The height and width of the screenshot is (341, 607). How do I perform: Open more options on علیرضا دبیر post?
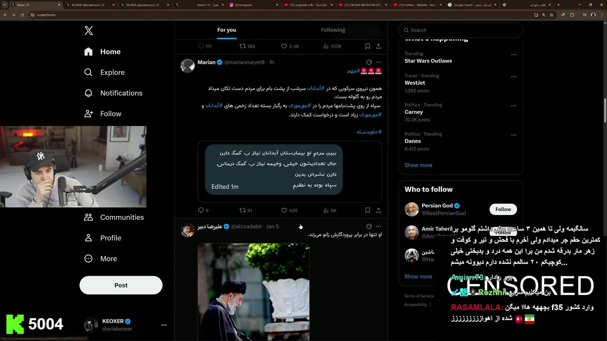point(378,226)
